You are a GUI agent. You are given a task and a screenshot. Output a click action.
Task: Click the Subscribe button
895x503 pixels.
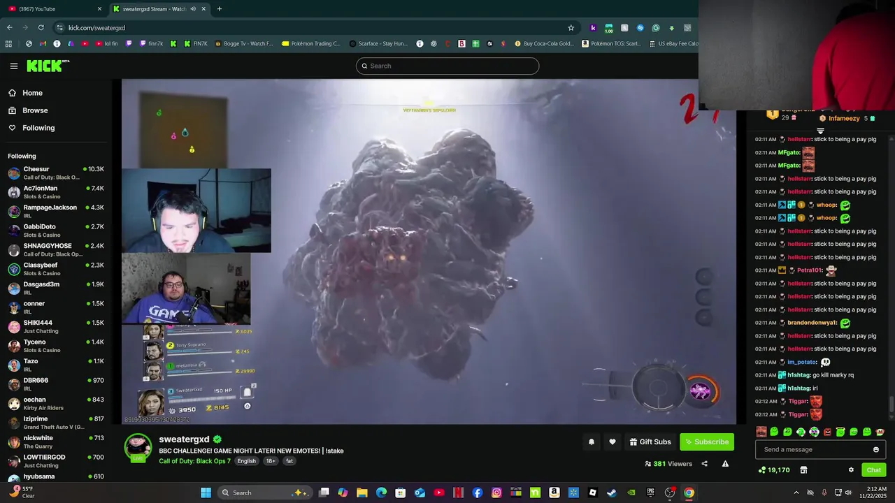(707, 442)
